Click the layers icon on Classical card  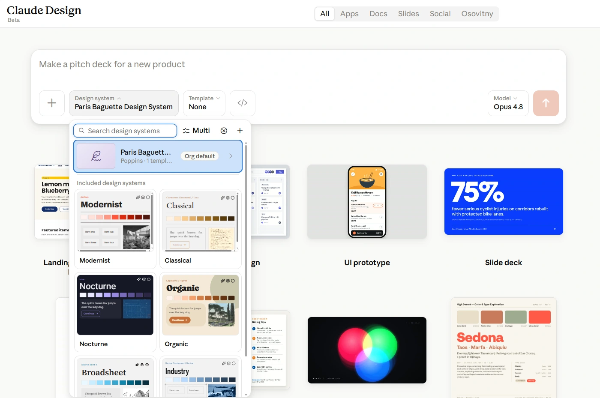click(228, 198)
